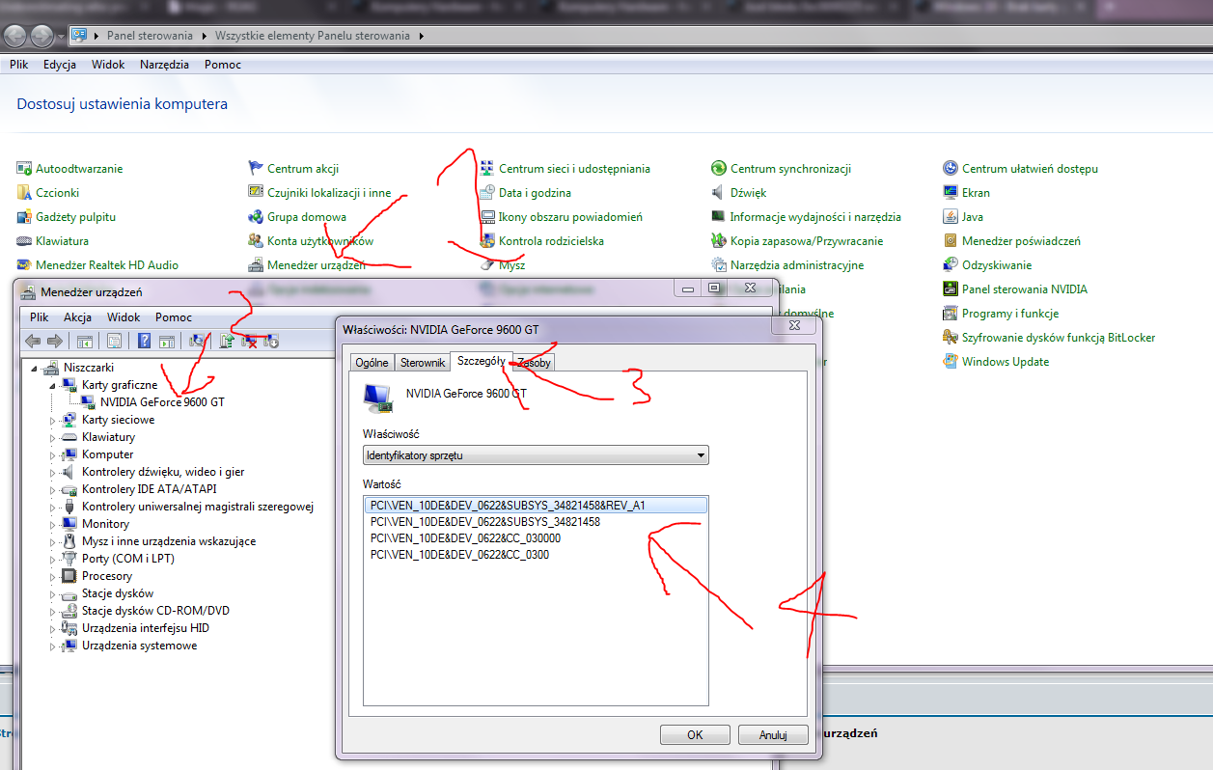The image size is (1213, 770).
Task: Click the Forward arrow in Device Manager toolbar
Action: 54,341
